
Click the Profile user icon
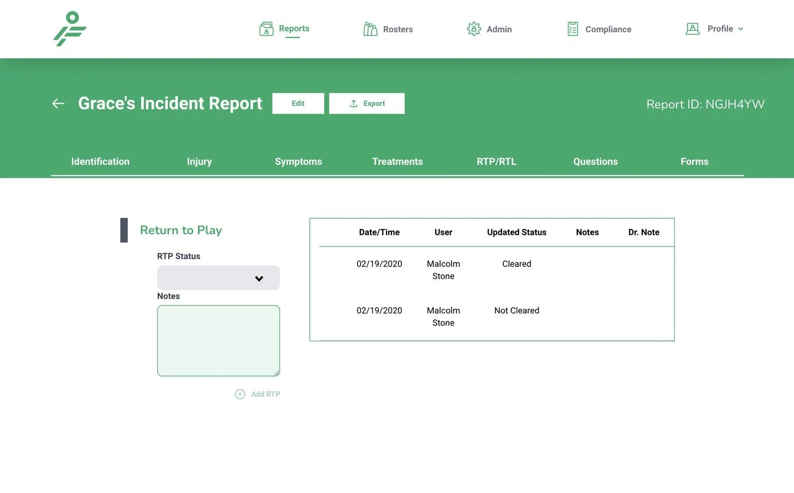tap(693, 29)
